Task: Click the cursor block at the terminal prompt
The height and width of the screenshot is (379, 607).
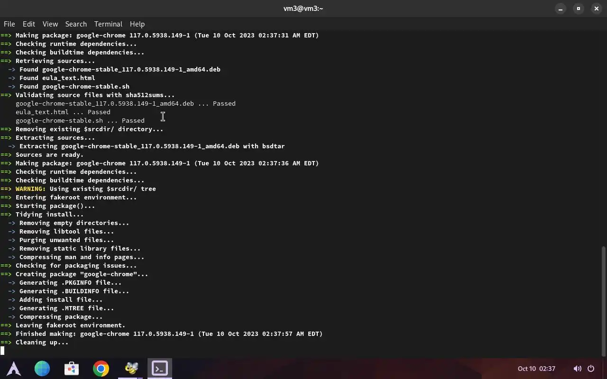Action: point(2,351)
